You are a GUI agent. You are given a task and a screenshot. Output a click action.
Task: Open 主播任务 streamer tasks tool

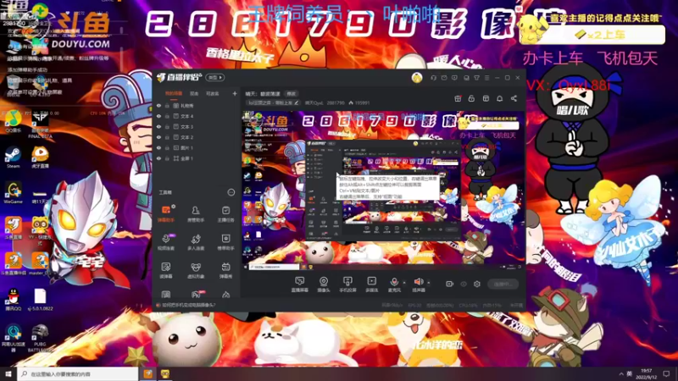pos(225,214)
